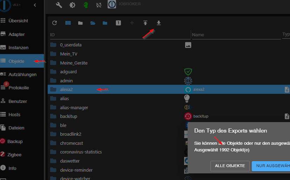
Task: Click the alexa2 name cell
Action: point(199,89)
